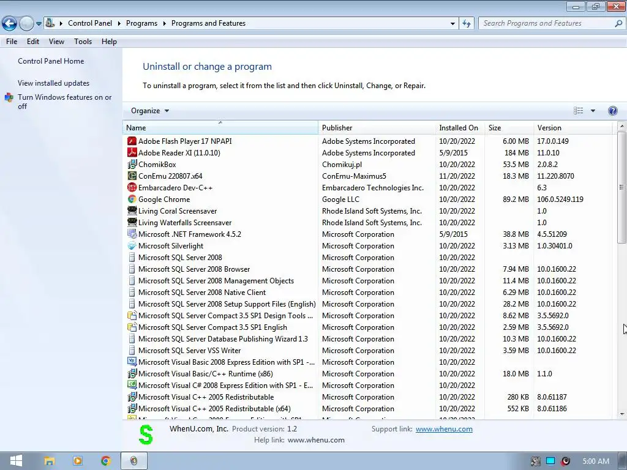Expand the address bar history dropdown
Image resolution: width=627 pixels, height=470 pixels.
pyautogui.click(x=452, y=24)
